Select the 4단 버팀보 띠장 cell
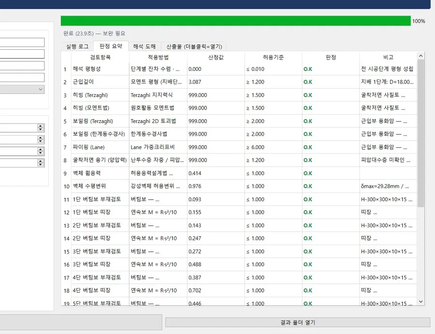The width and height of the screenshot is (435, 334). (100, 290)
